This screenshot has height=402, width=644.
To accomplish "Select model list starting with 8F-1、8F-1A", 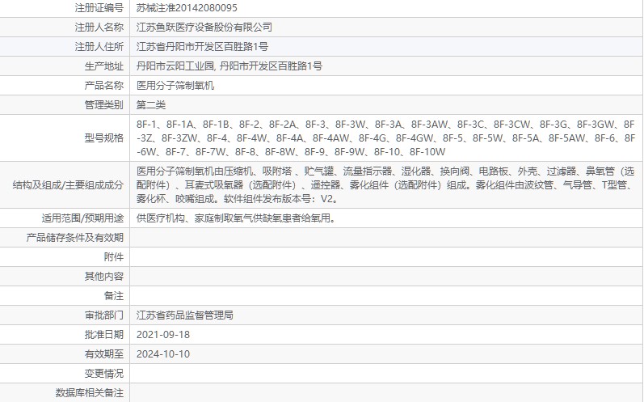I will (385, 138).
